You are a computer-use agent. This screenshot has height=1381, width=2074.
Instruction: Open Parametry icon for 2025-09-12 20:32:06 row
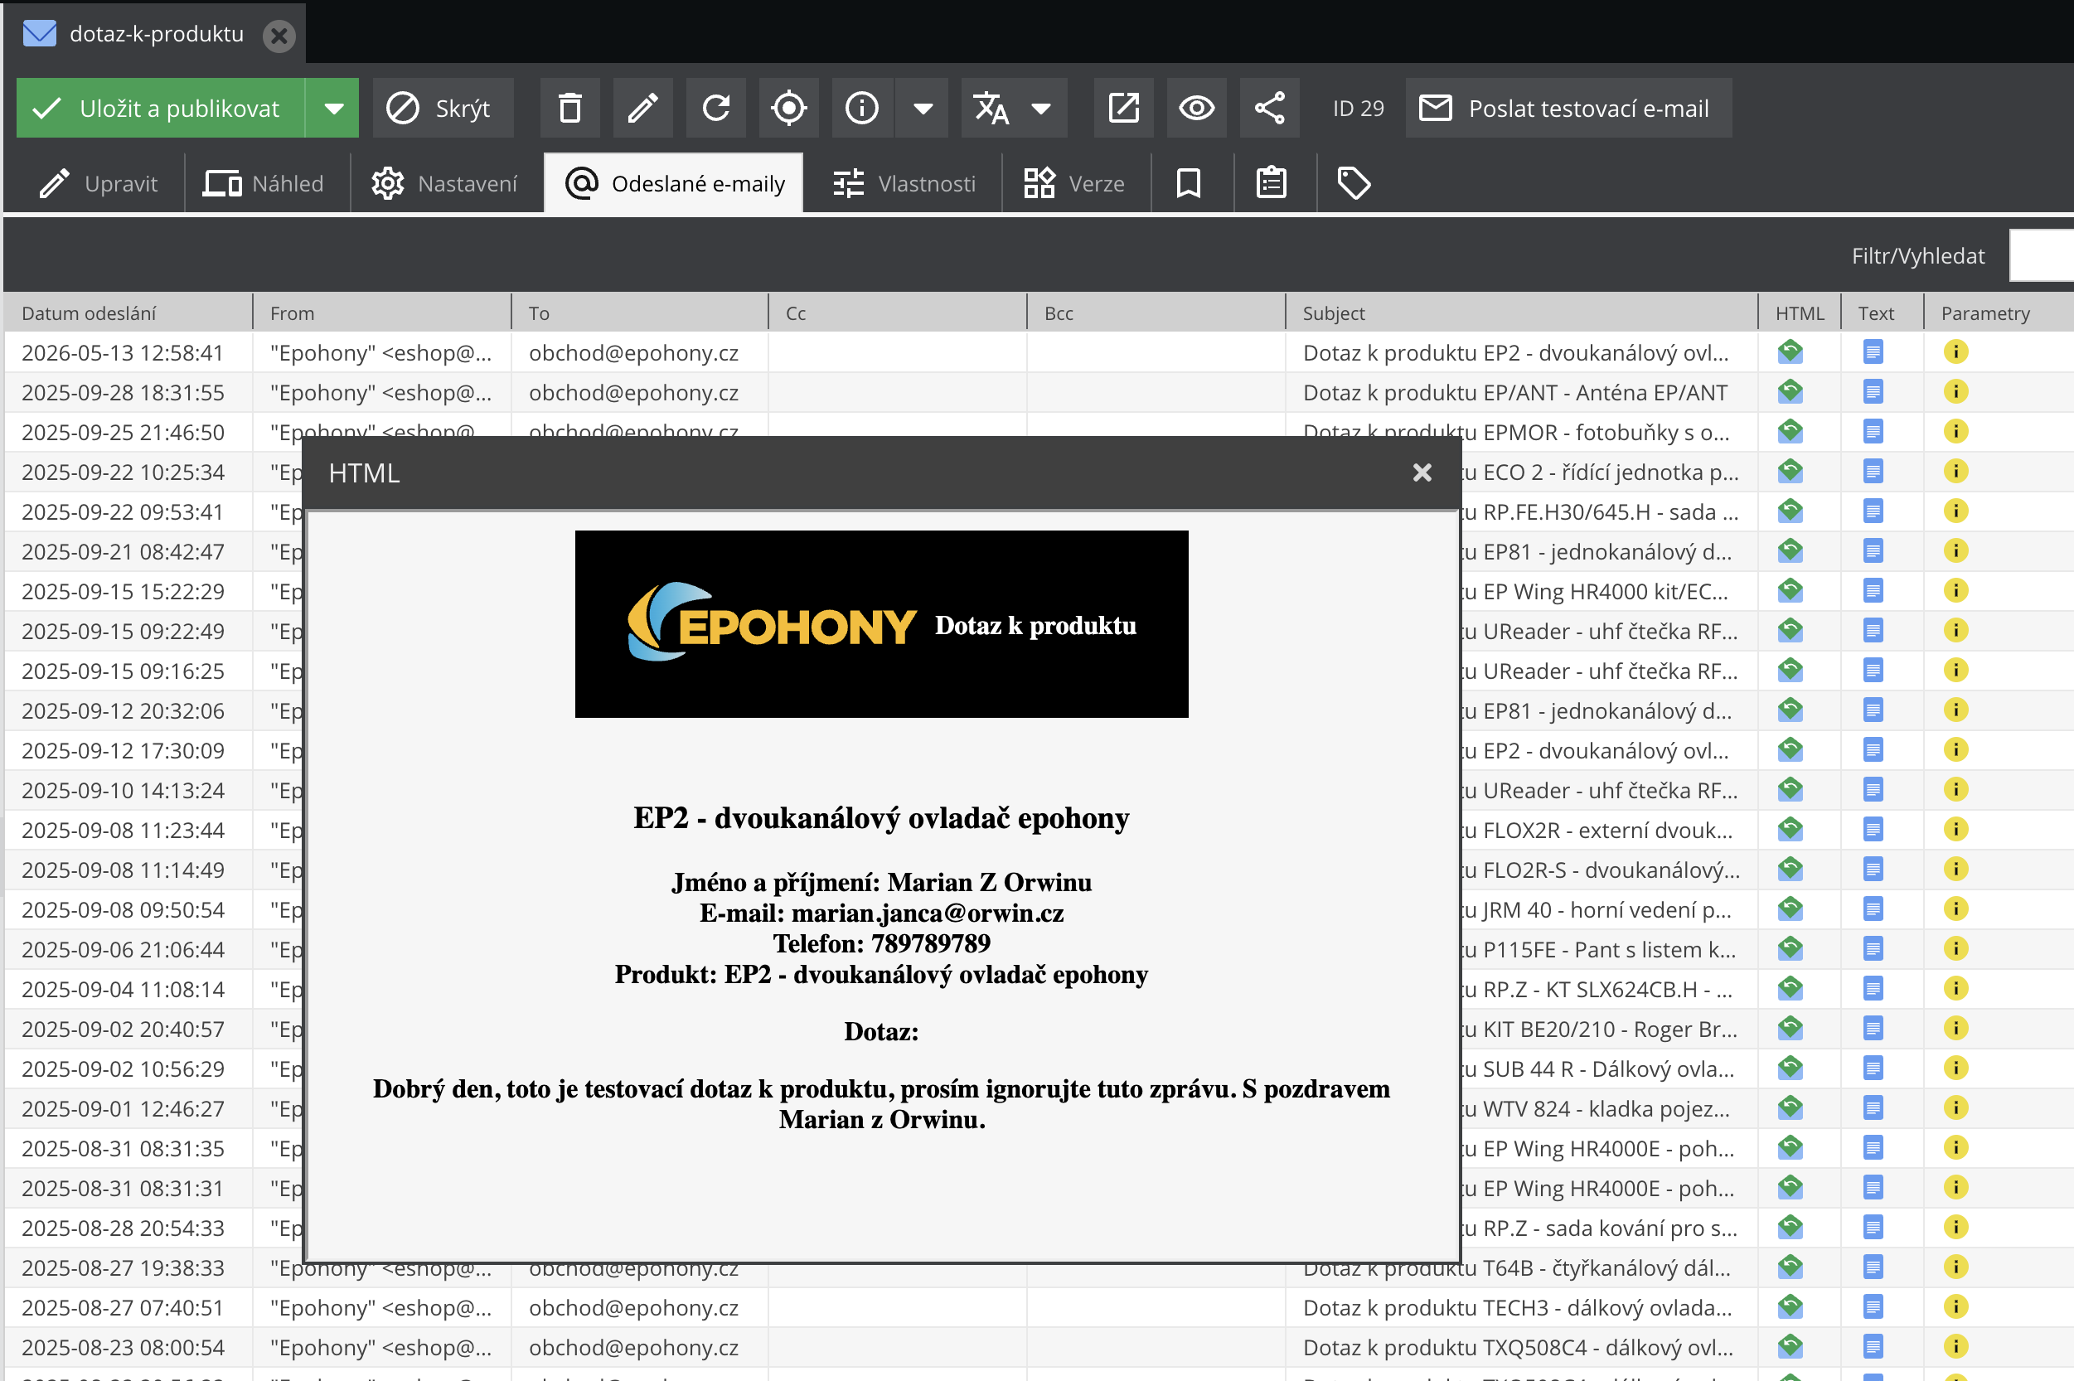tap(1956, 710)
